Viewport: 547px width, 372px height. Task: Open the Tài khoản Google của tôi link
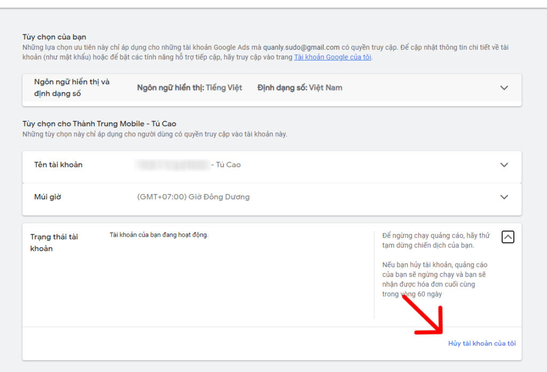[332, 57]
